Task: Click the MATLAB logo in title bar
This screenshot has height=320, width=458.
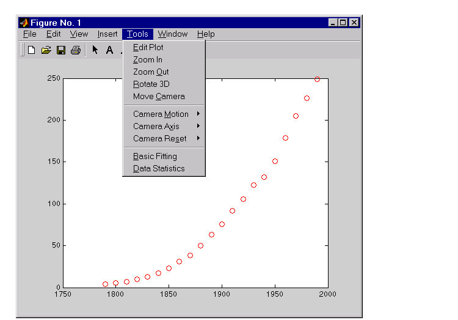Action: click(24, 23)
